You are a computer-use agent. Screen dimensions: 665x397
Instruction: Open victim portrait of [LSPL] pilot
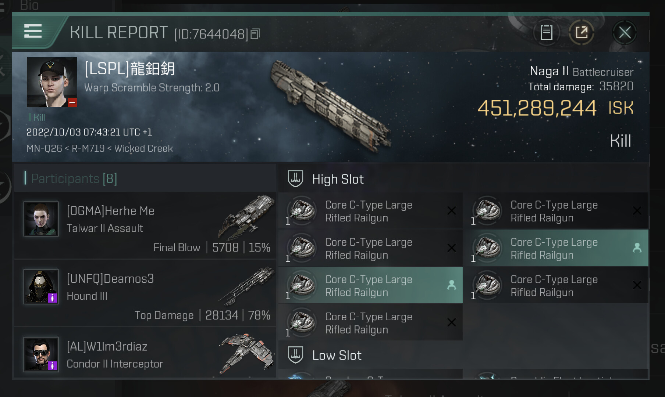(52, 82)
